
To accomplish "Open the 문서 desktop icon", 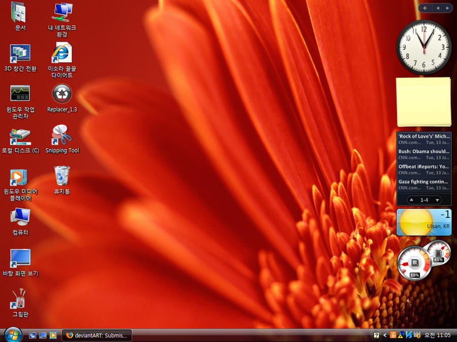I will 19,16.
